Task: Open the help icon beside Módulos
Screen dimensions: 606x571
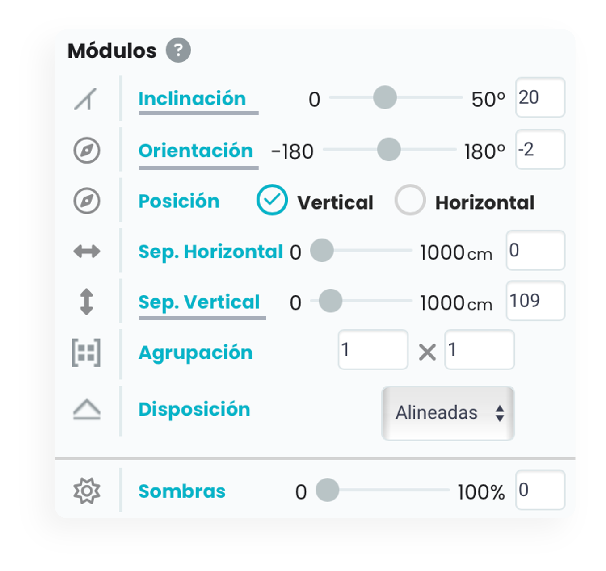Action: click(178, 50)
